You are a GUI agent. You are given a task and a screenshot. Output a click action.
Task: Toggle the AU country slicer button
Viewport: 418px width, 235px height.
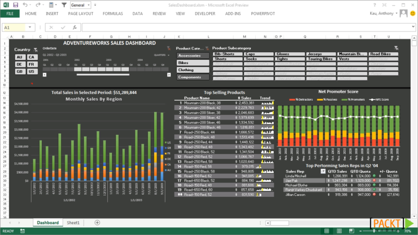[x=20, y=57]
